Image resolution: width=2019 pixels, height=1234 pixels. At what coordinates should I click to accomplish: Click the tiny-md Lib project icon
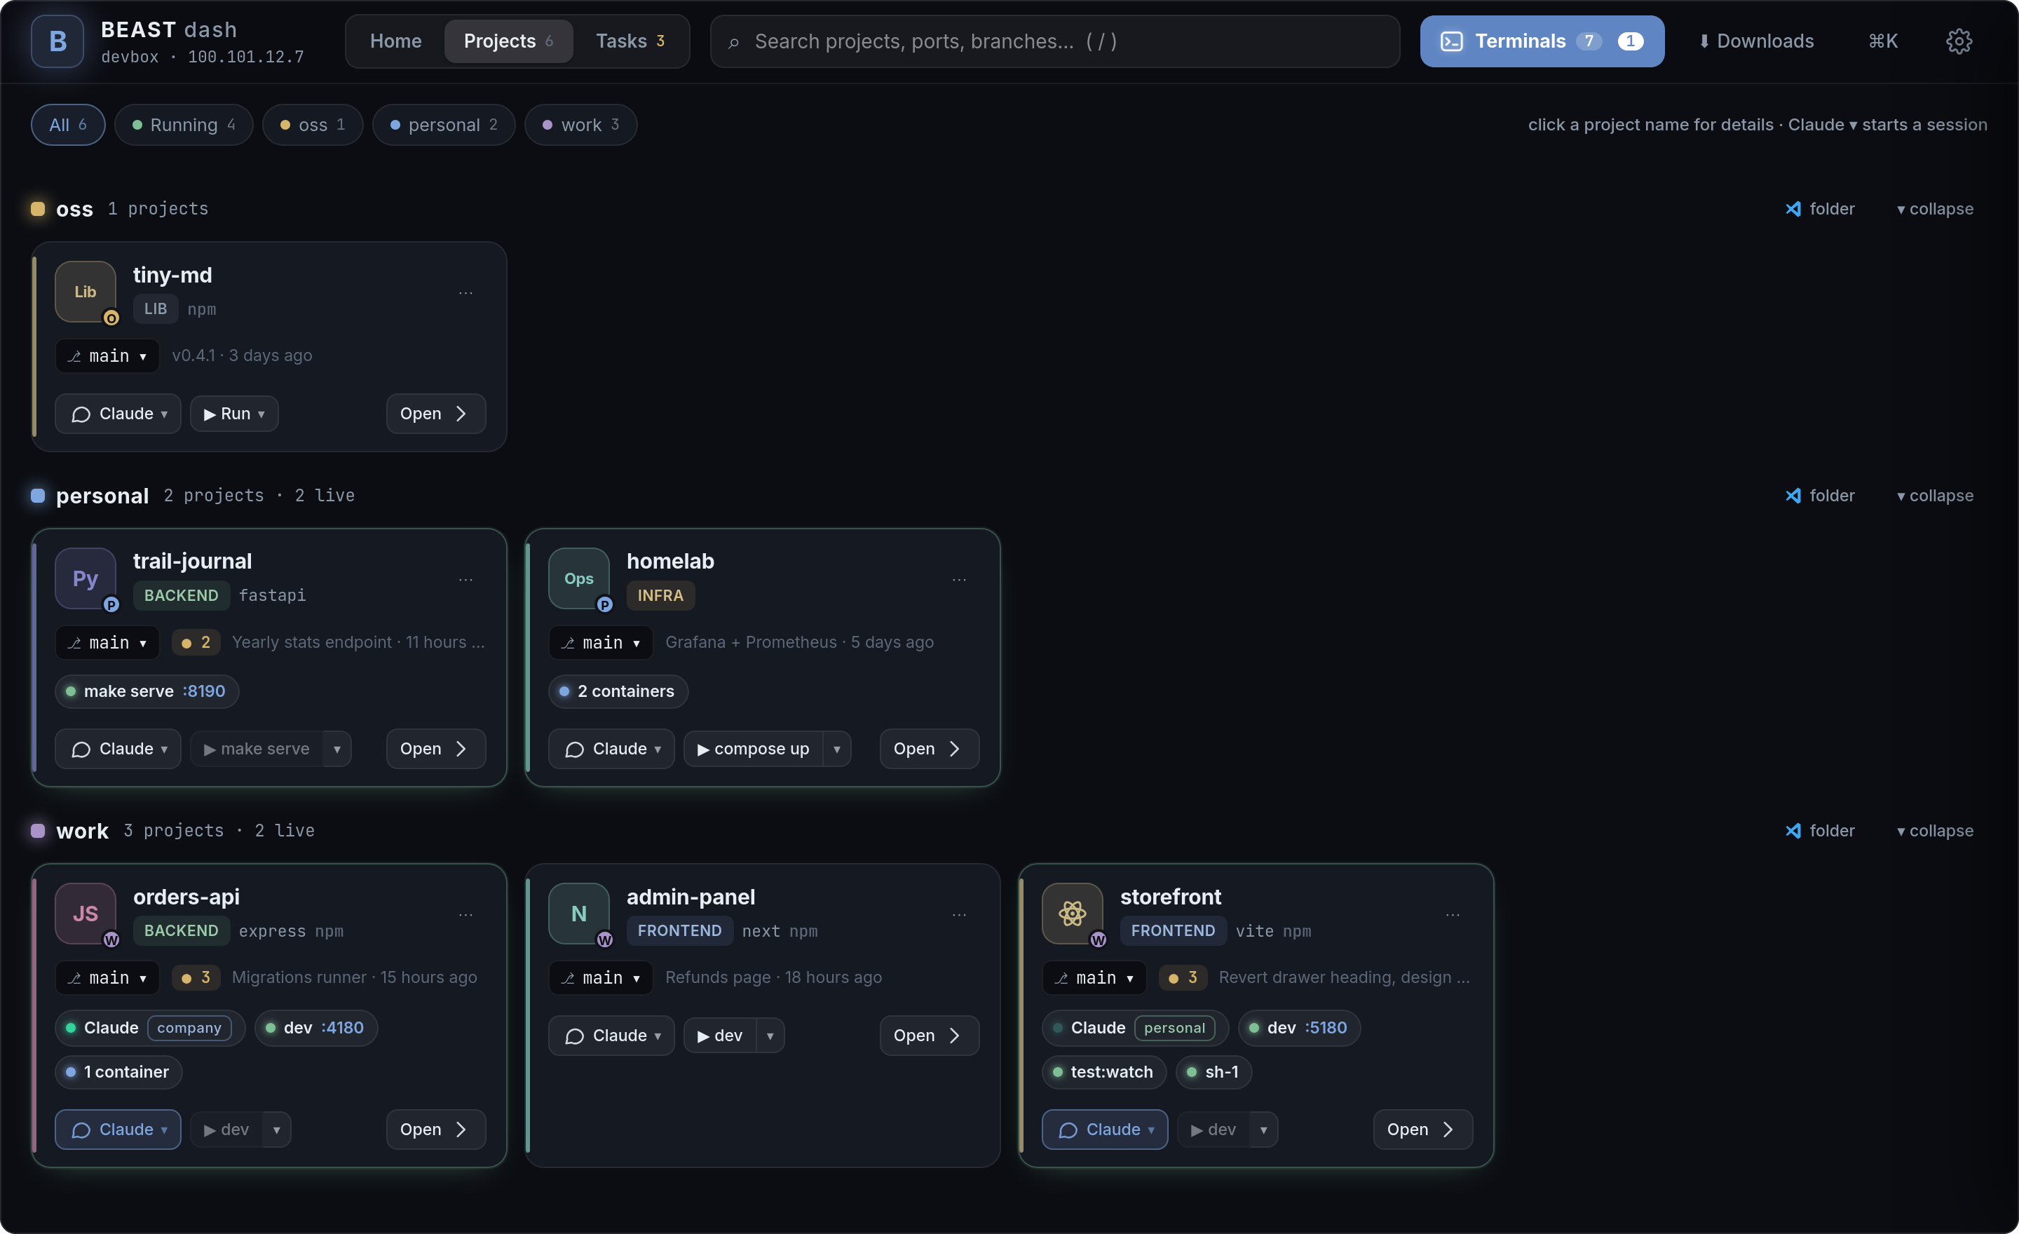coord(86,292)
